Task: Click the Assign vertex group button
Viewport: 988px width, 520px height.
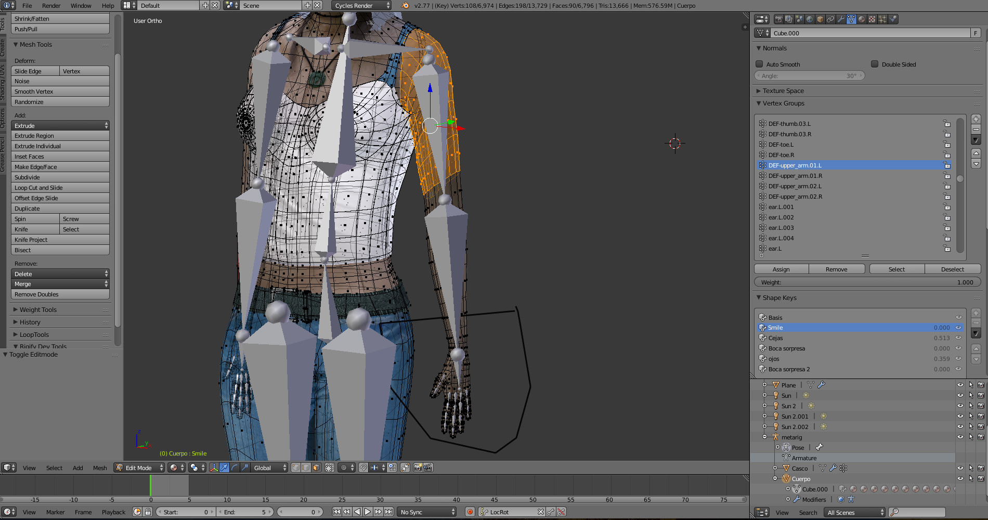Action: coord(781,269)
